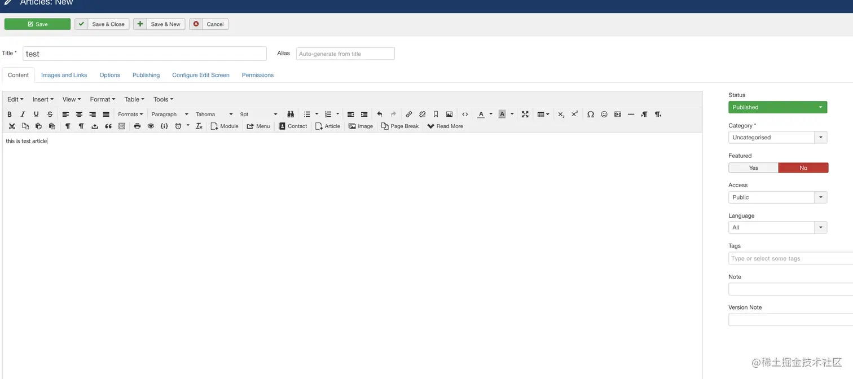Open the insert image icon in top toolbar row
The width and height of the screenshot is (853, 379).
click(450, 114)
